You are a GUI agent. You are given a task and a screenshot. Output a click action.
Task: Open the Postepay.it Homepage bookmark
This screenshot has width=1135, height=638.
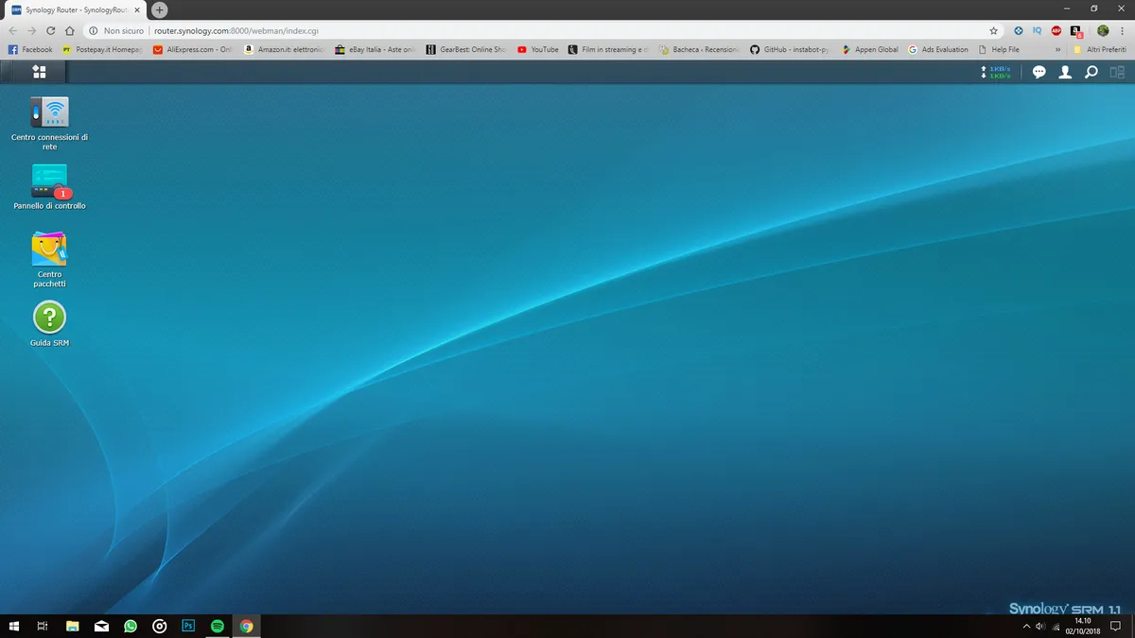click(103, 49)
